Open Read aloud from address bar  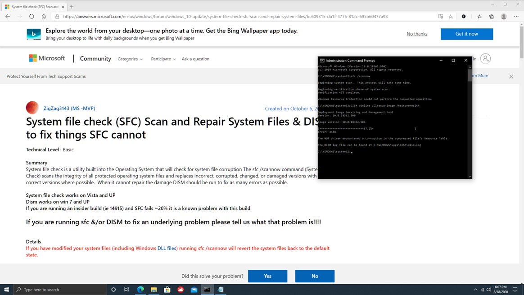(440, 16)
